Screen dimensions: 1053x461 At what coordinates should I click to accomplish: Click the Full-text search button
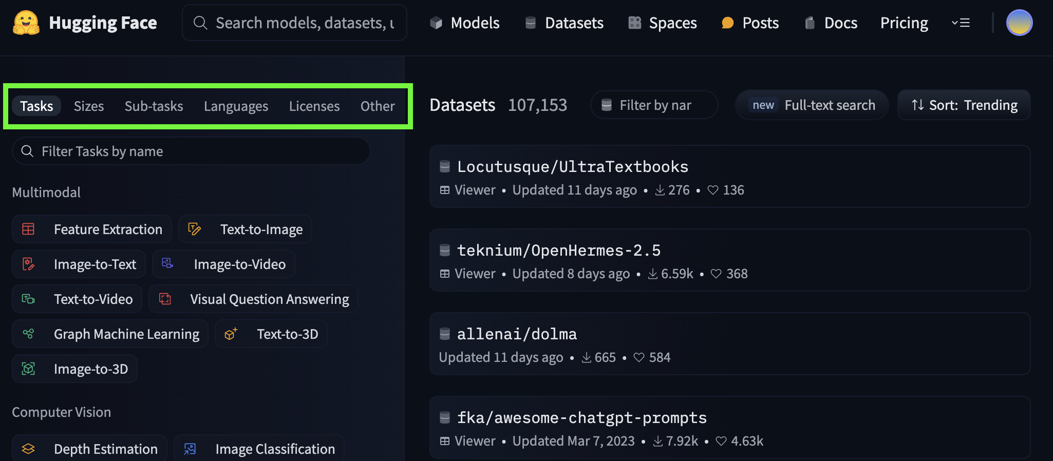click(x=812, y=105)
